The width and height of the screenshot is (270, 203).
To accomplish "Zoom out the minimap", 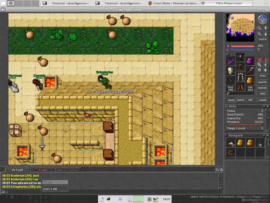I will [x=259, y=28].
